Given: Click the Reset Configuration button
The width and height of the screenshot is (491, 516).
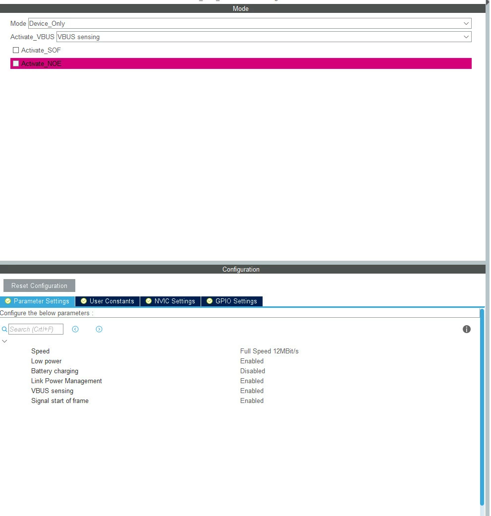Looking at the screenshot, I should tap(39, 286).
